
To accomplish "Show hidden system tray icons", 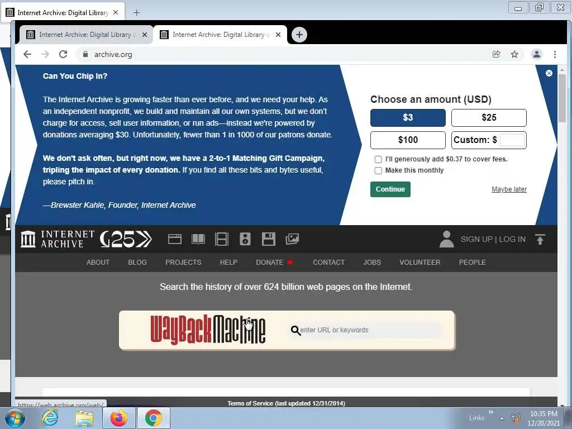I will coord(502,418).
